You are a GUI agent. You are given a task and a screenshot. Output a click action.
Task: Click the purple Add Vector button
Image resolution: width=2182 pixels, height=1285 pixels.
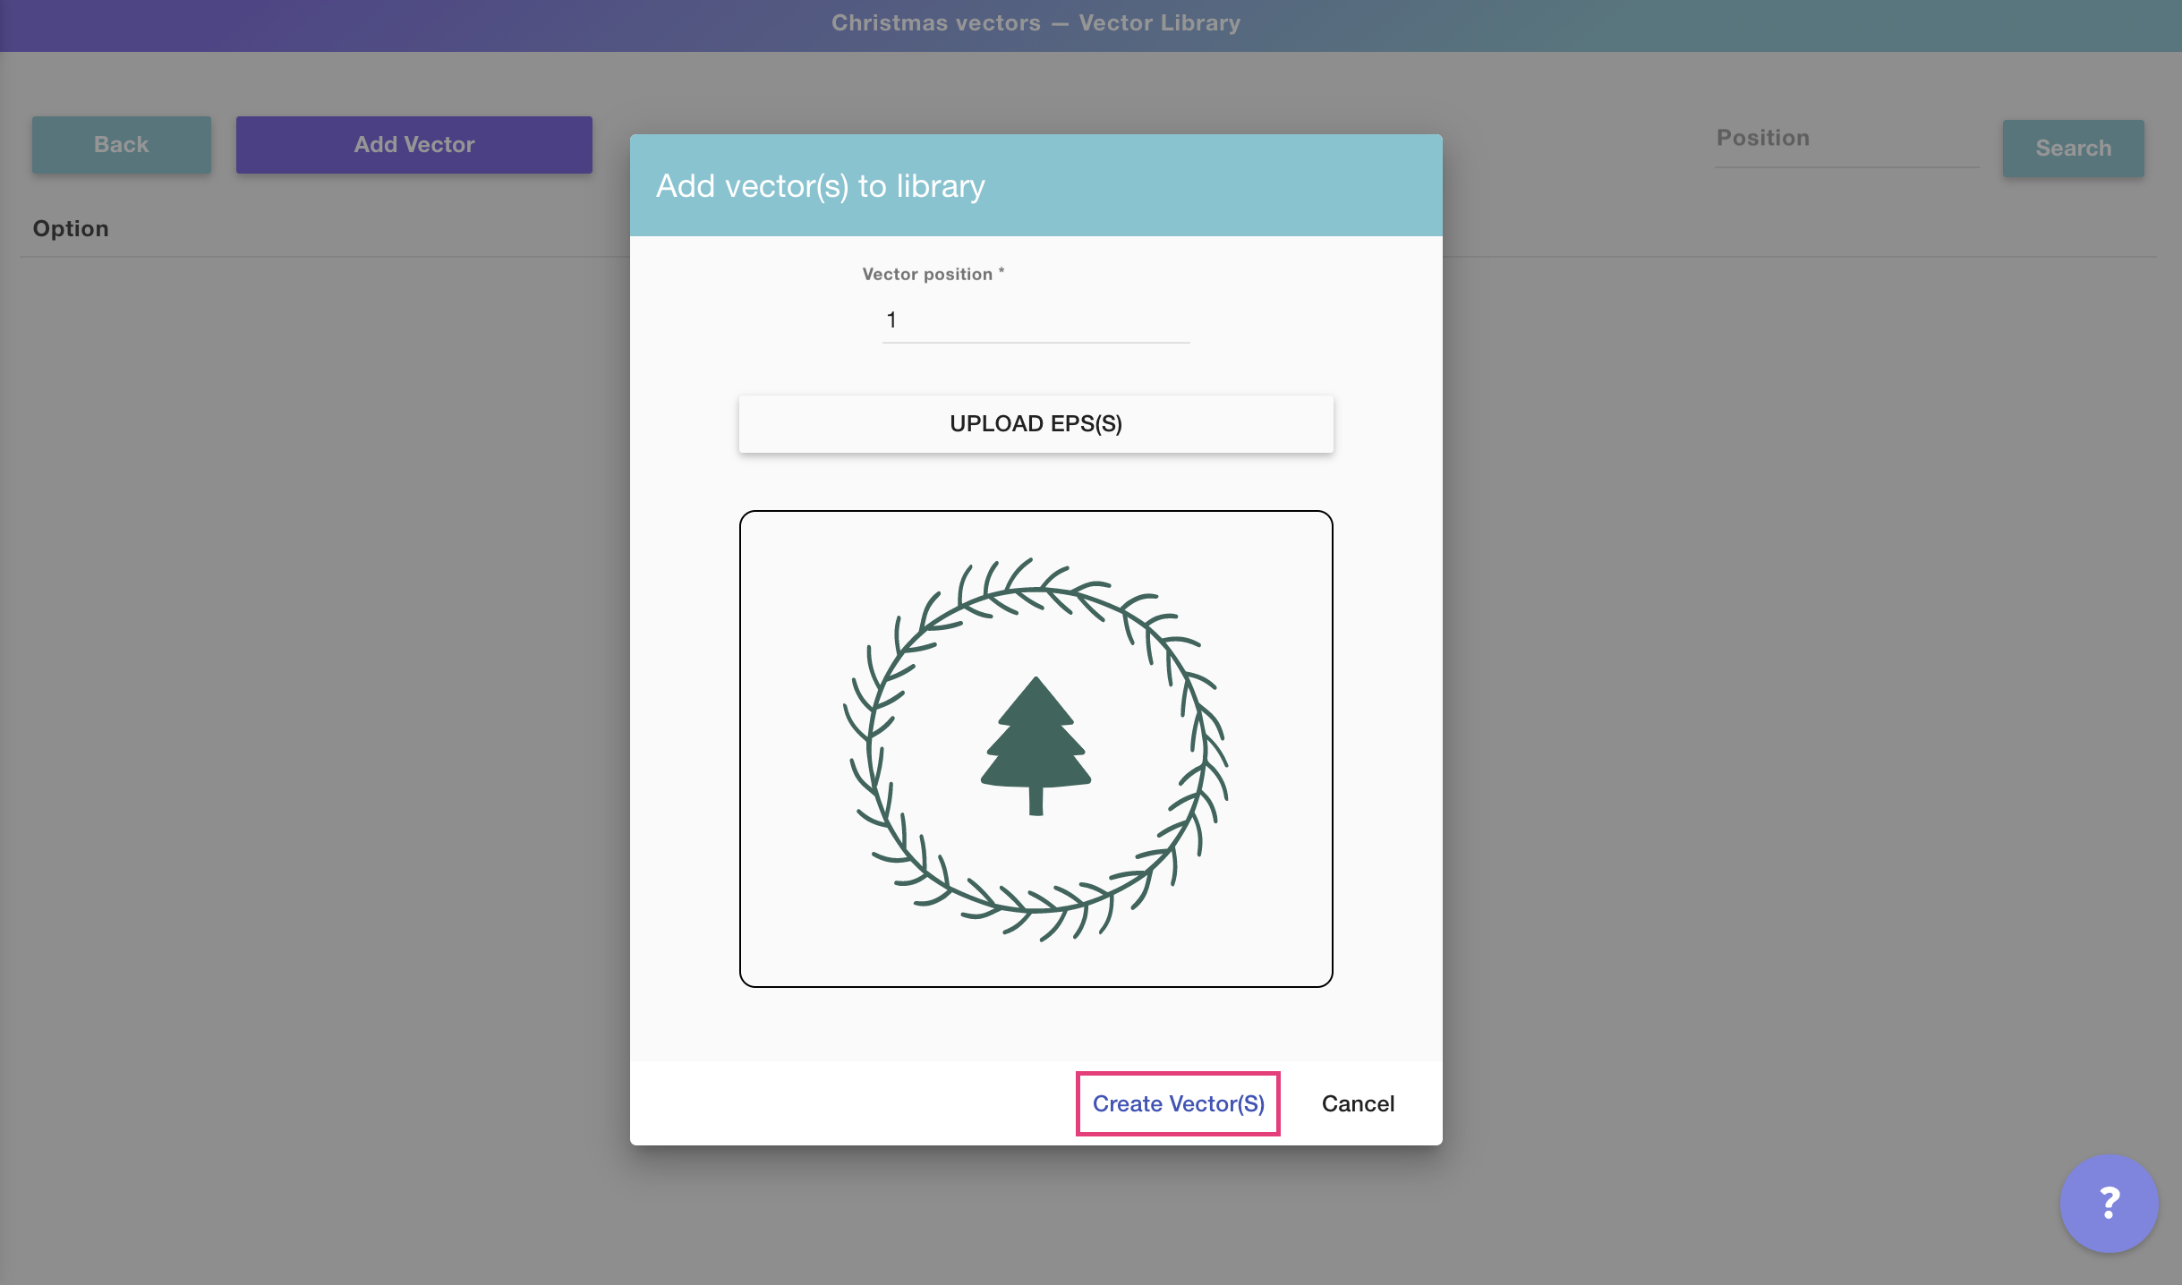click(x=413, y=144)
